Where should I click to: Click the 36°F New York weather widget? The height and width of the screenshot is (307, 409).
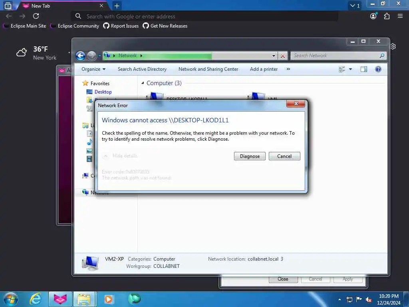click(x=36, y=53)
